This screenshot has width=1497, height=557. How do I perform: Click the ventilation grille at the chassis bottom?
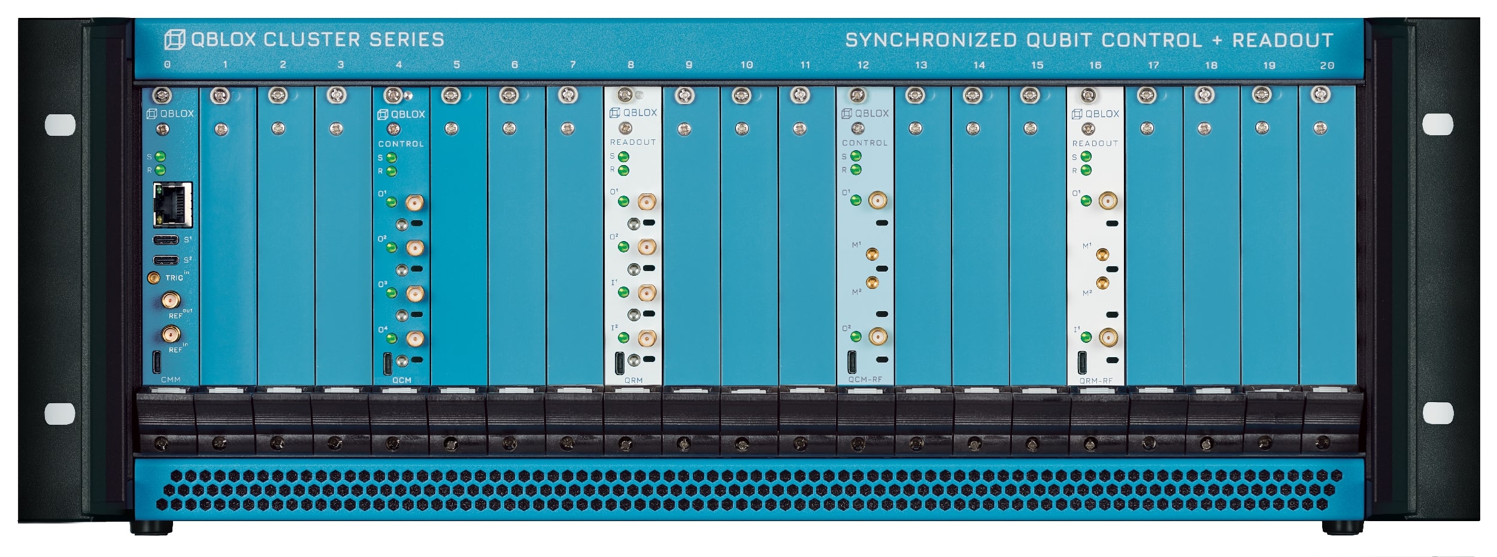click(748, 489)
